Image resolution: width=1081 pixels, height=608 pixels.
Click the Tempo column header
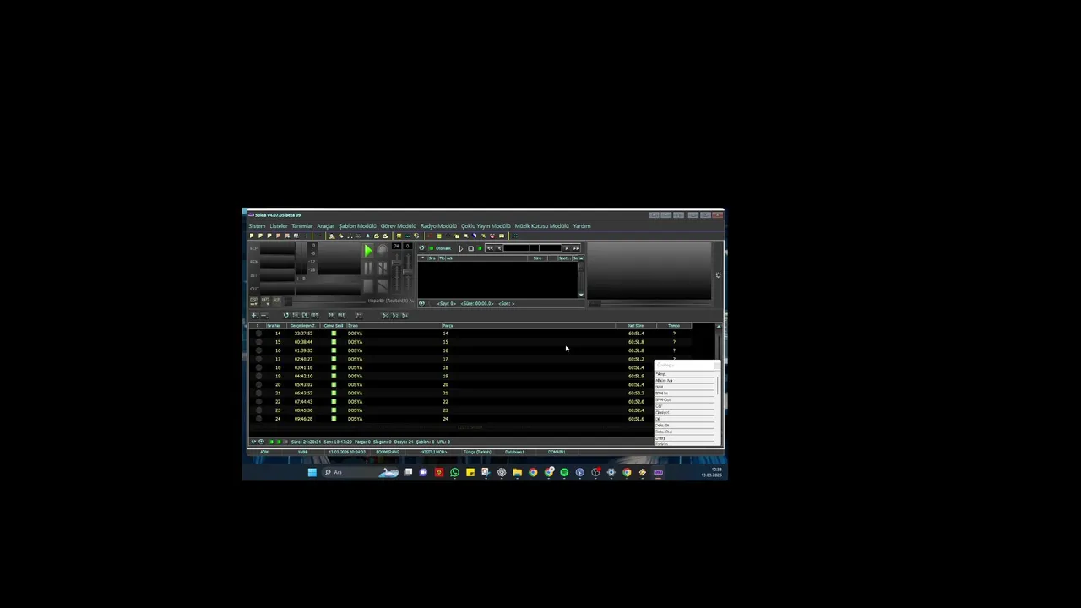pos(674,326)
